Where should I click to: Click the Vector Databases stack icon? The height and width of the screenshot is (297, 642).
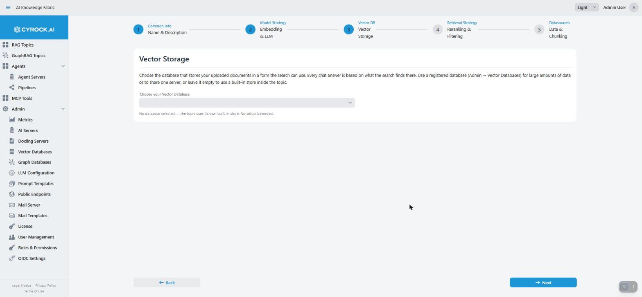[12, 152]
